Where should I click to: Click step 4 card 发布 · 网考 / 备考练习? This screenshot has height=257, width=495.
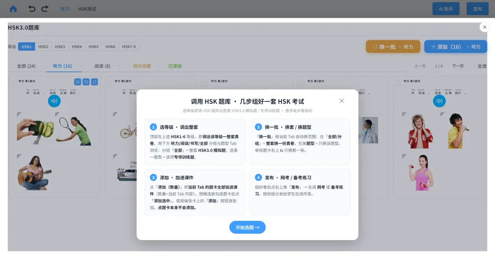(x=300, y=193)
